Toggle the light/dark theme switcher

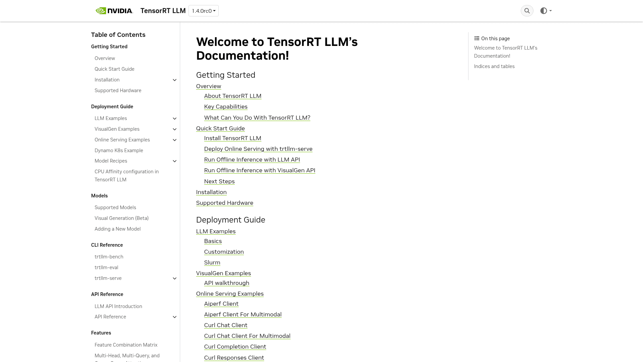546,11
